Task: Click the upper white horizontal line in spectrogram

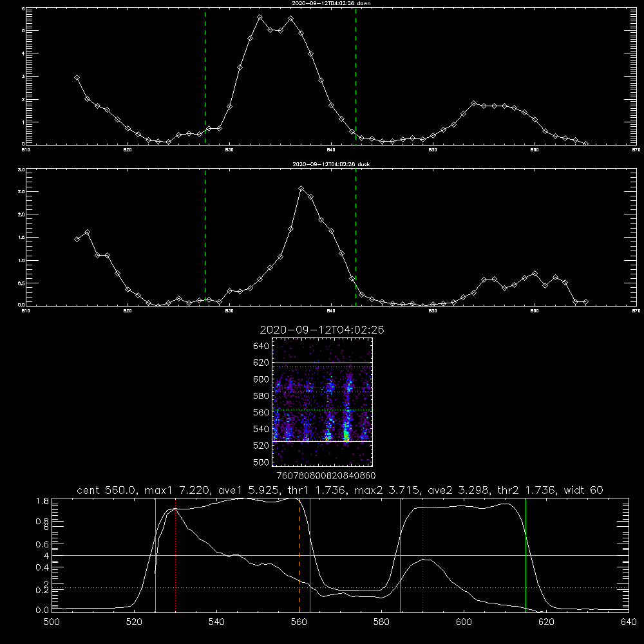Action: 323,363
